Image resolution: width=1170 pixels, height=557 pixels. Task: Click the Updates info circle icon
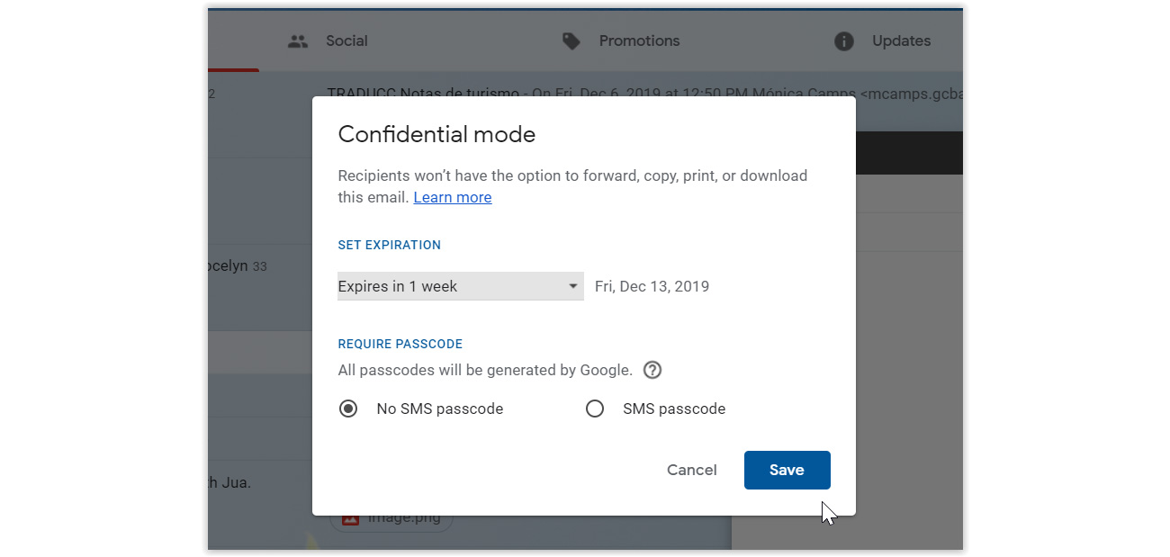(843, 41)
